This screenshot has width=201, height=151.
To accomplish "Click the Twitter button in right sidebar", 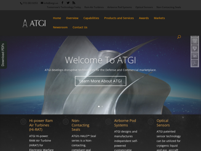I will click(x=195, y=41).
